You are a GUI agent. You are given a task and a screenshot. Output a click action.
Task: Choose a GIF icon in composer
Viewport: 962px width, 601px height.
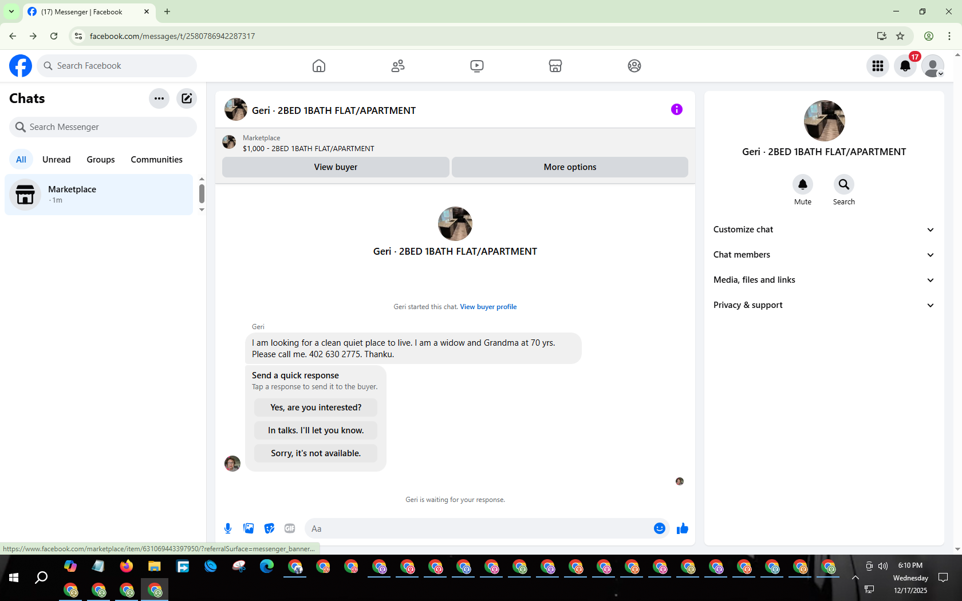click(x=290, y=528)
